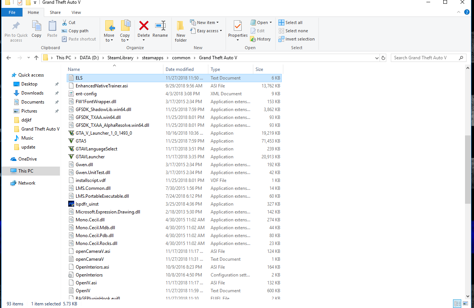Viewport: 474px width, 308px height.
Task: Open Quick Access Toolbar customize dropdown
Action: tap(35, 3)
